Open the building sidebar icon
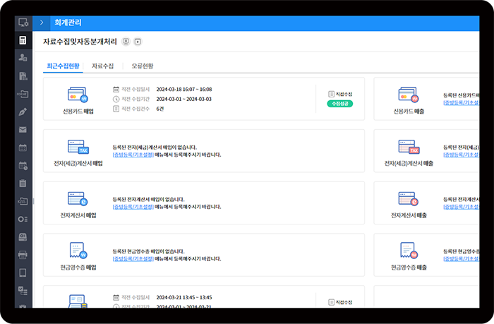 coord(23,76)
